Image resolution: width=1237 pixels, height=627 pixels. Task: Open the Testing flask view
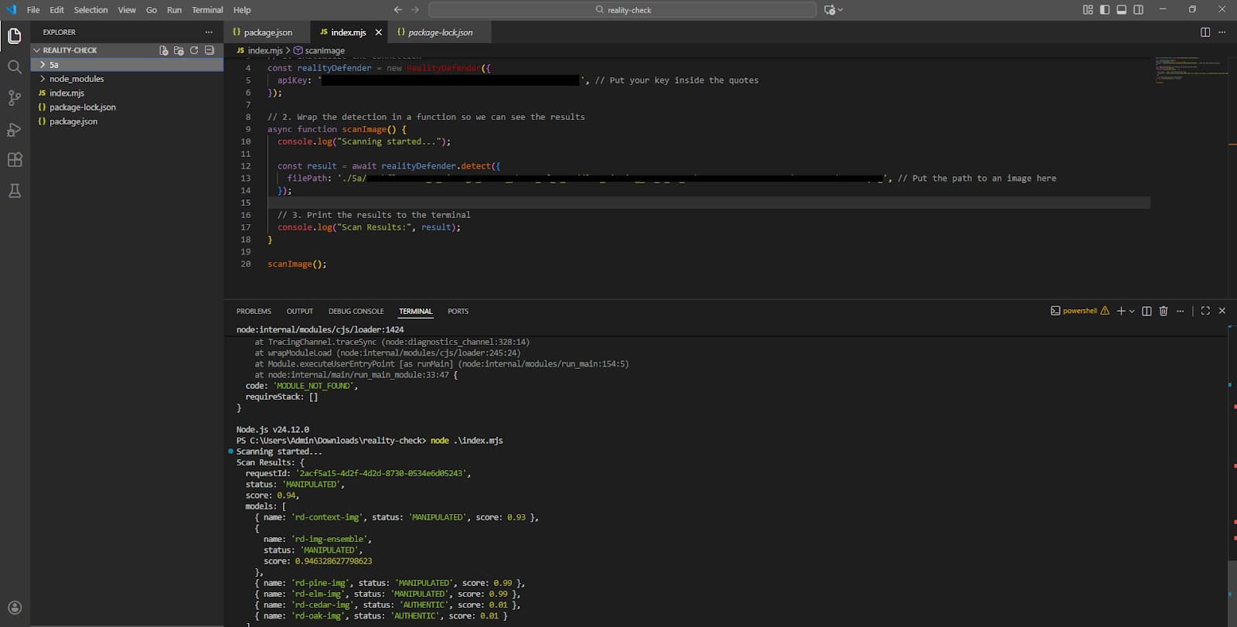tap(15, 191)
